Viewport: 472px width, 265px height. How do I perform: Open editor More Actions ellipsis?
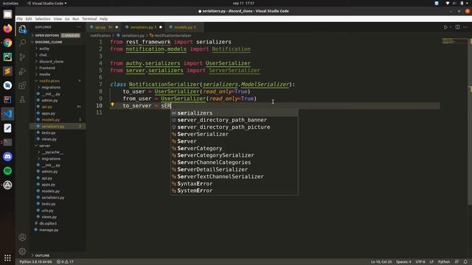pyautogui.click(x=465, y=27)
